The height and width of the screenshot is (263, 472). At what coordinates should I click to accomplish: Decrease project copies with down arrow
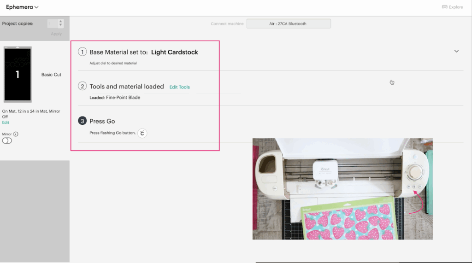point(60,25)
